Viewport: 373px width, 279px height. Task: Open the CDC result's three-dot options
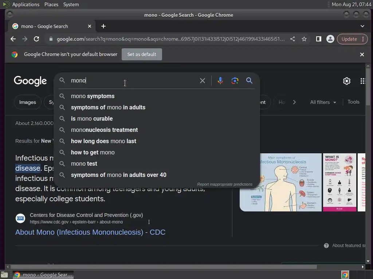pyautogui.click(x=149, y=222)
